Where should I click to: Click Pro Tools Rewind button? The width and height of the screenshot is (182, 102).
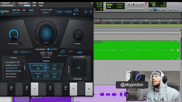pos(133,9)
